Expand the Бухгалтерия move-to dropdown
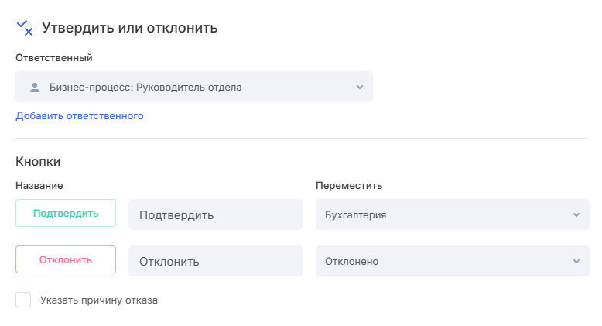Image resolution: width=602 pixels, height=326 pixels. [x=452, y=215]
